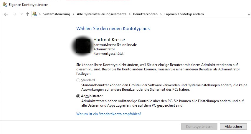This screenshot has height=134, width=251.
Task: Open 'Warum ist ein Standardkonto empfohlen?' link
Action: coord(109,114)
